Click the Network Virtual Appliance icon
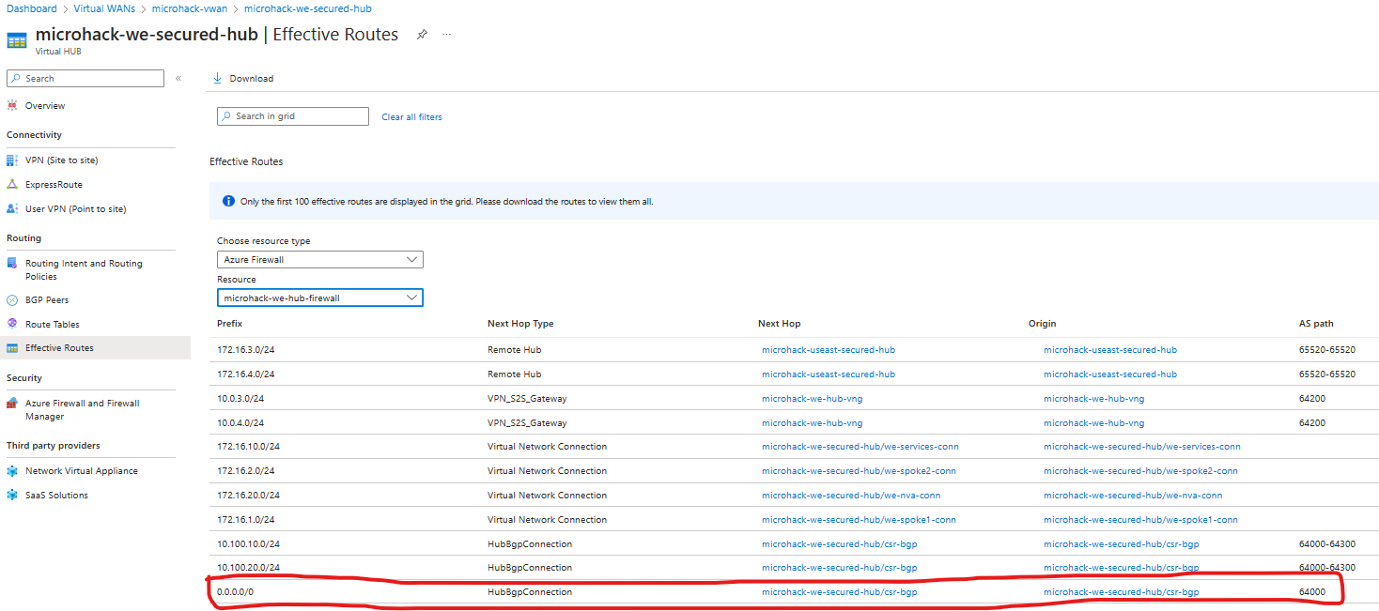Viewport: 1379px width, 611px height. [x=12, y=471]
